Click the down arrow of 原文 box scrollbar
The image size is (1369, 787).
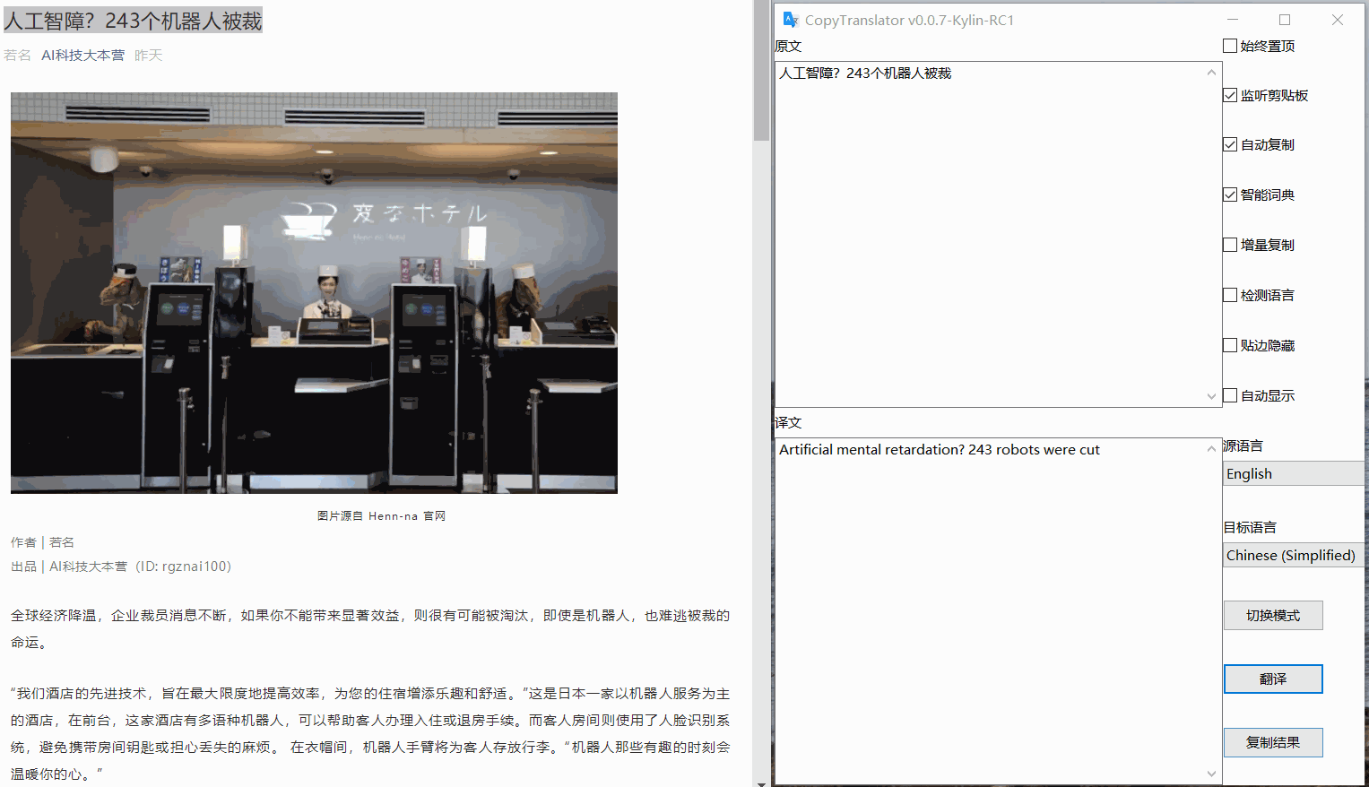coord(1212,396)
